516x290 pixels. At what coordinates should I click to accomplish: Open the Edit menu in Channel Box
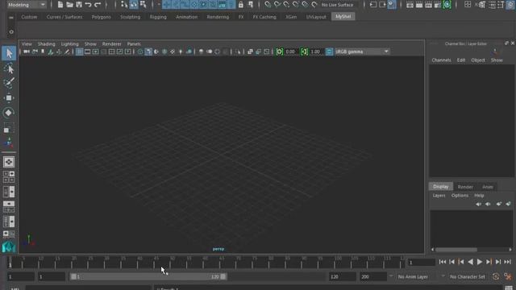click(461, 60)
